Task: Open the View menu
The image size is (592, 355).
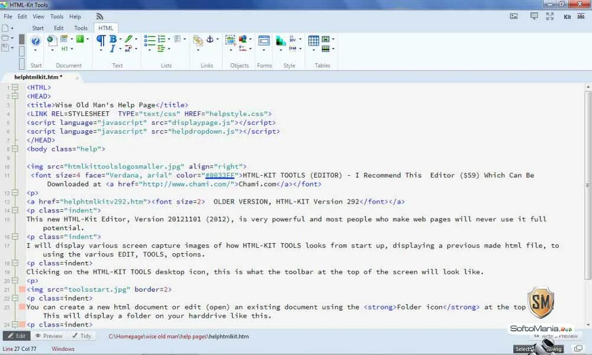Action: (x=38, y=17)
